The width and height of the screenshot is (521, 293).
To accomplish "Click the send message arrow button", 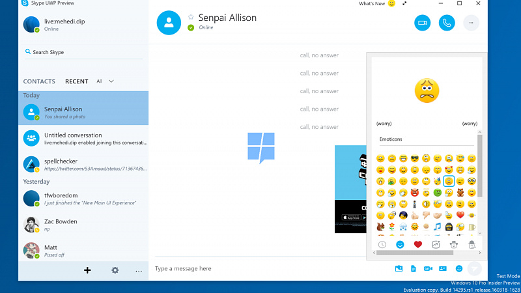I will 475,268.
